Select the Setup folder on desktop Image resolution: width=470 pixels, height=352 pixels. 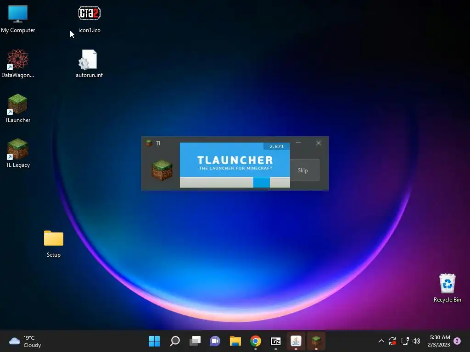tap(54, 243)
